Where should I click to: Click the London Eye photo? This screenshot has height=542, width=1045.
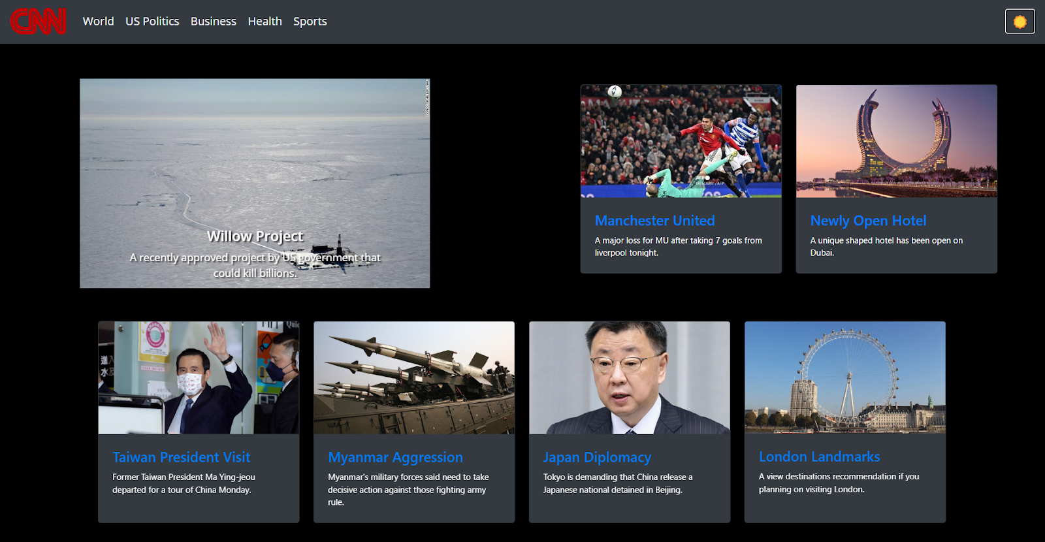point(845,377)
